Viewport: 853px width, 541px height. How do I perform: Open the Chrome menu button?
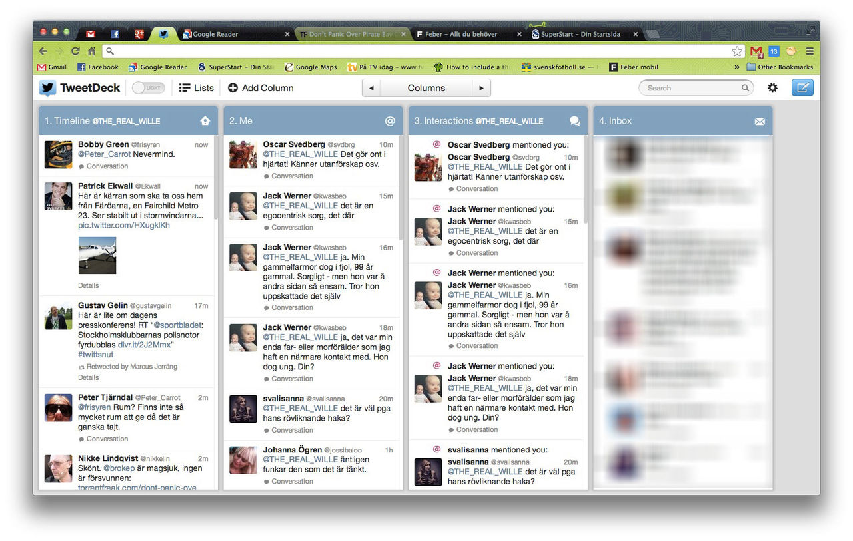pyautogui.click(x=810, y=51)
